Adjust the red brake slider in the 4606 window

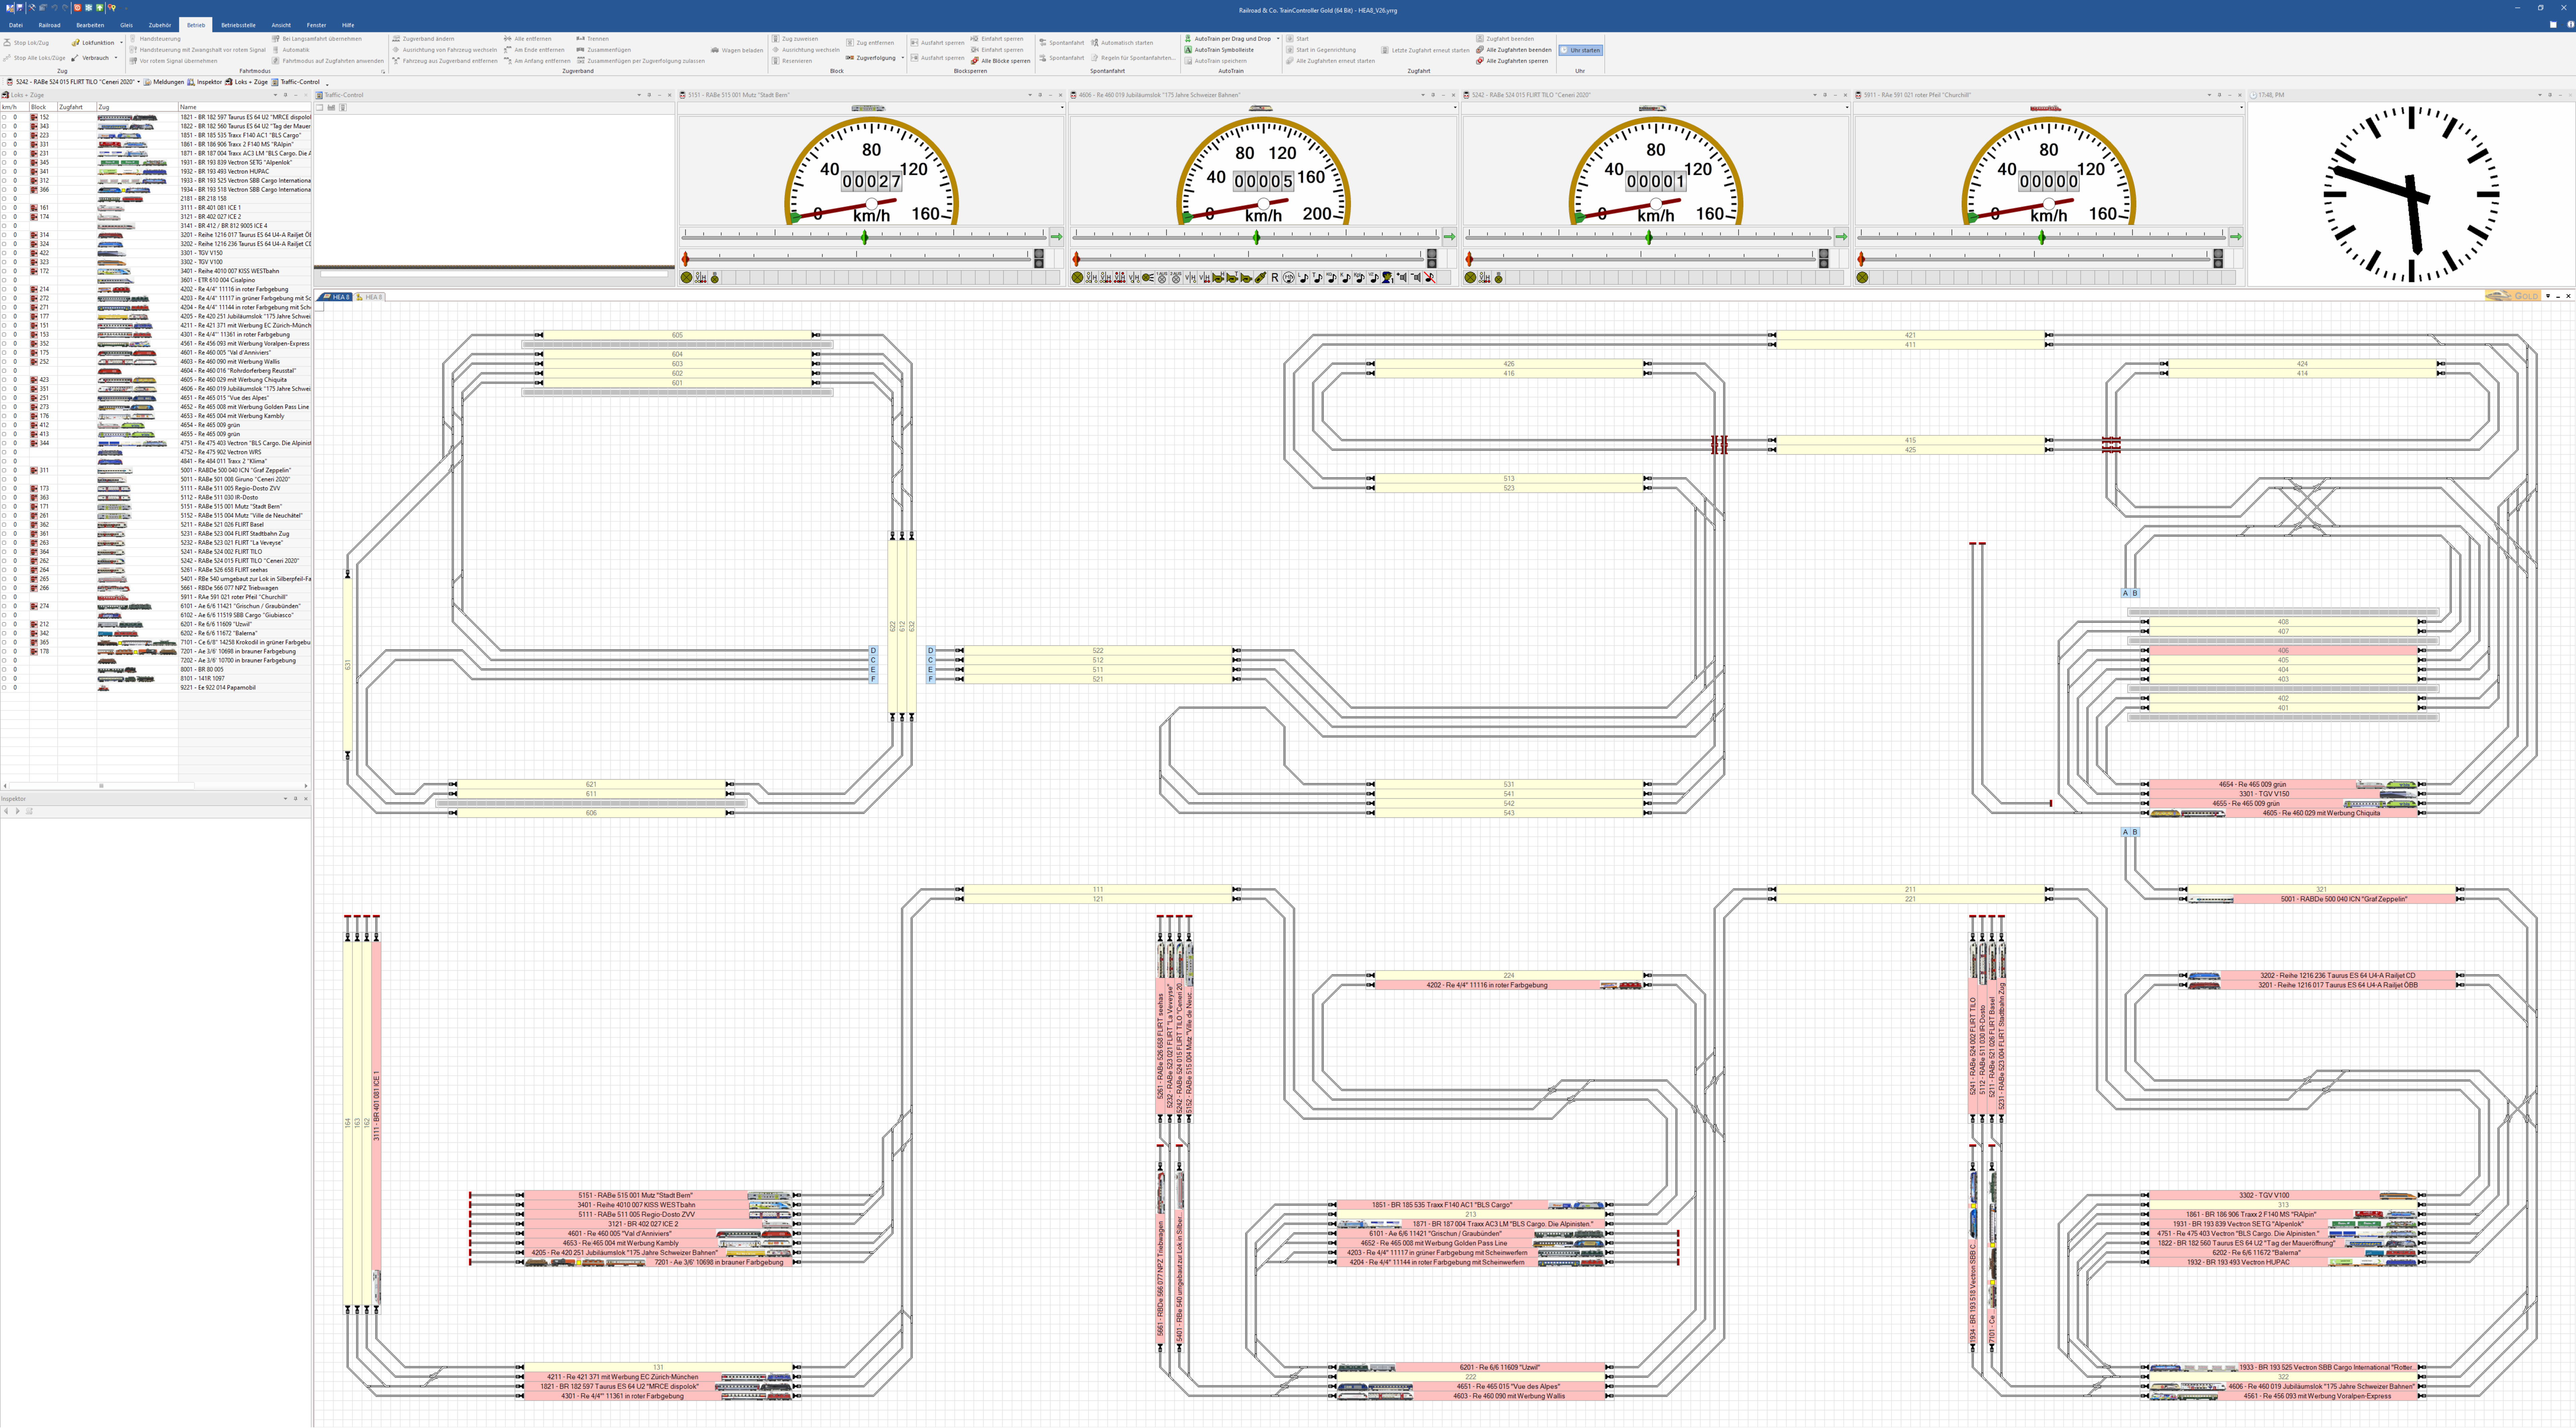click(1076, 259)
